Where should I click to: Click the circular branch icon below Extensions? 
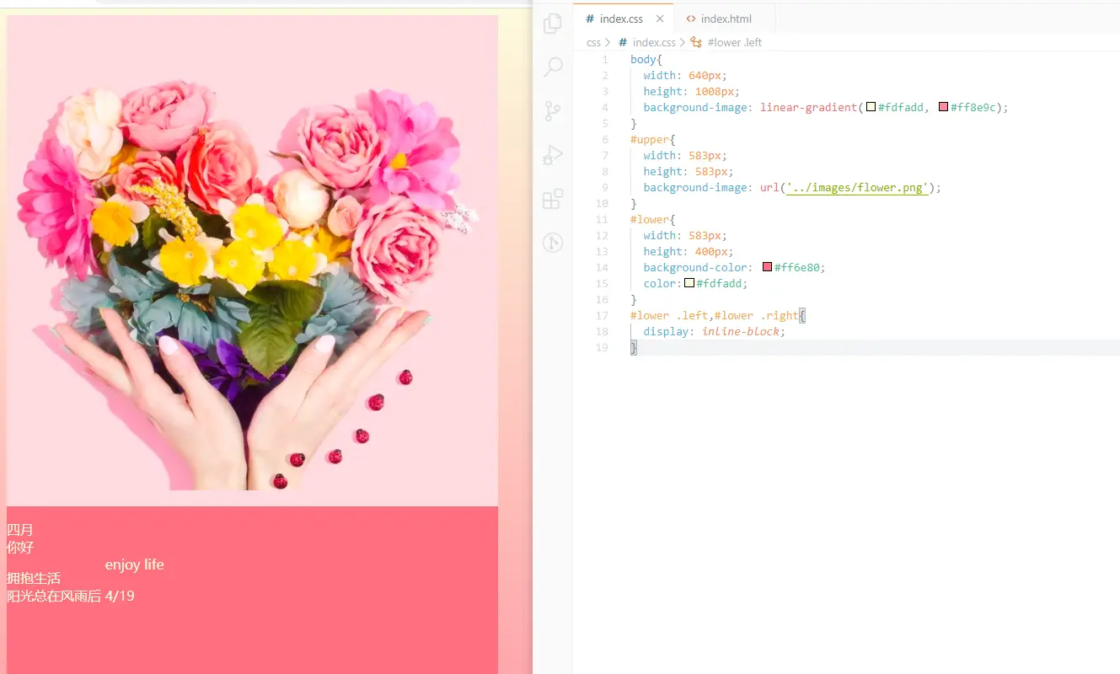pos(553,243)
